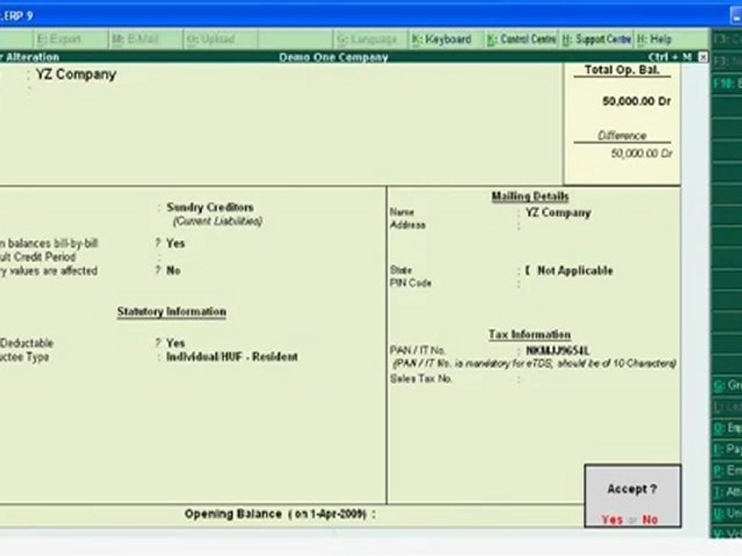Reject Accept prompt with No

tap(650, 520)
